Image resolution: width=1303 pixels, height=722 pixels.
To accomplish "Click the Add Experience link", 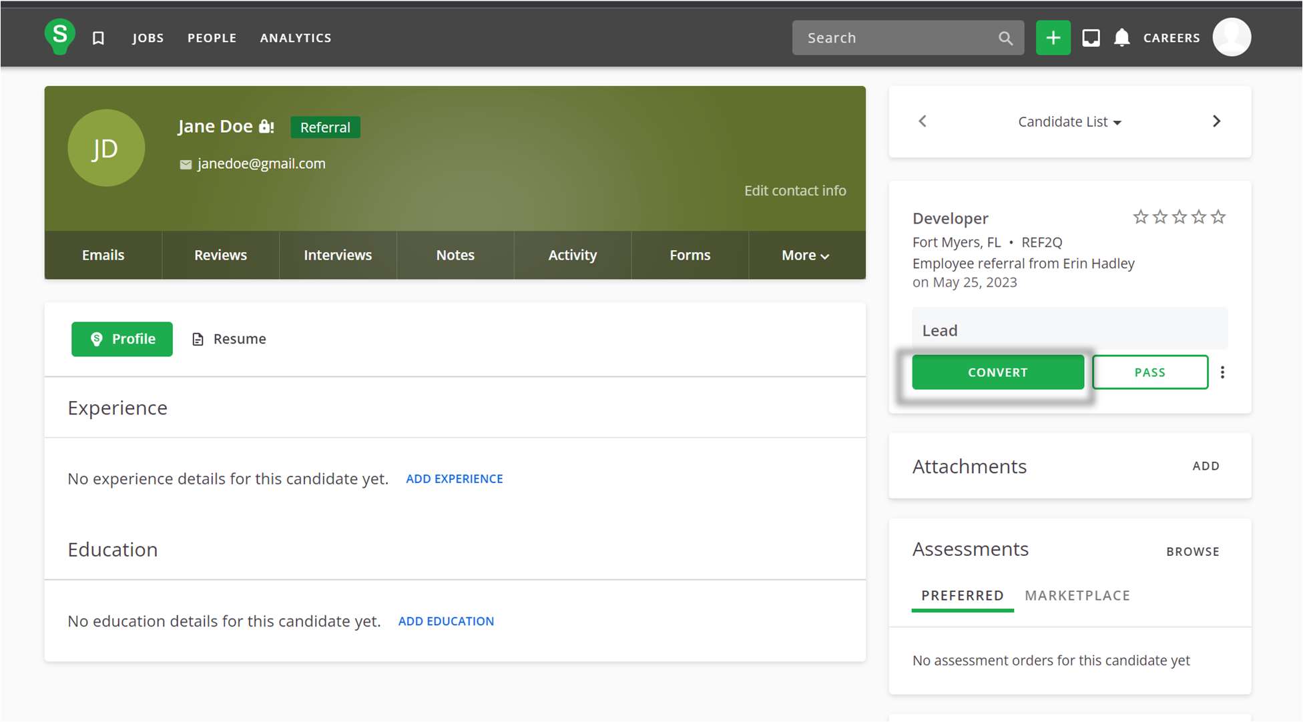I will click(x=454, y=478).
